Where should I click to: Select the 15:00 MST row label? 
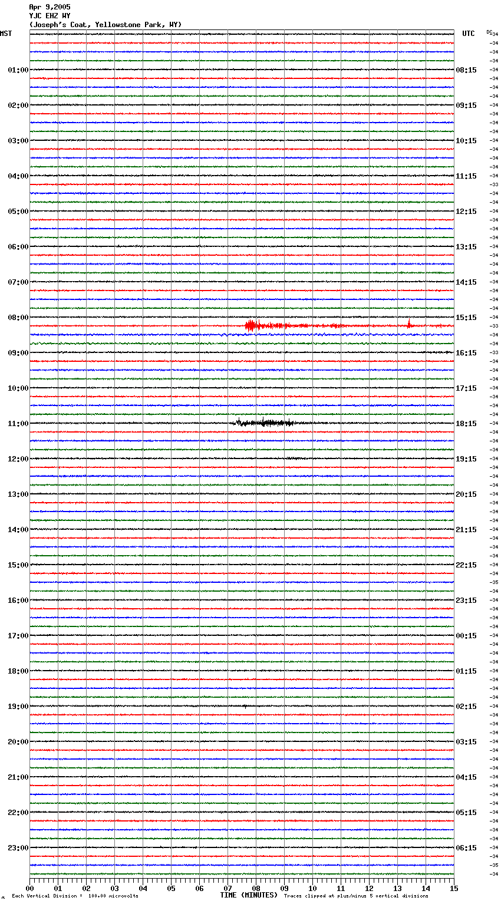click(x=18, y=565)
